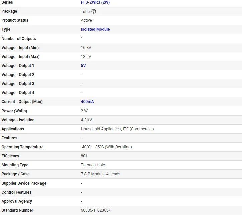
Task: Follow the 5V output voltage link
Action: (83, 66)
